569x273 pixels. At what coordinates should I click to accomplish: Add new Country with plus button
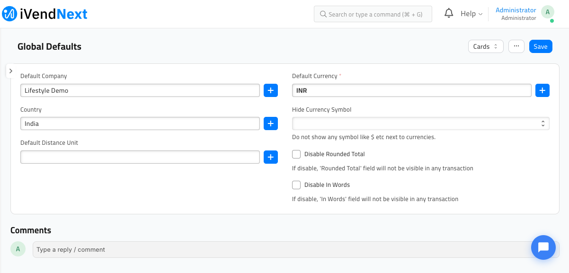pyautogui.click(x=271, y=123)
